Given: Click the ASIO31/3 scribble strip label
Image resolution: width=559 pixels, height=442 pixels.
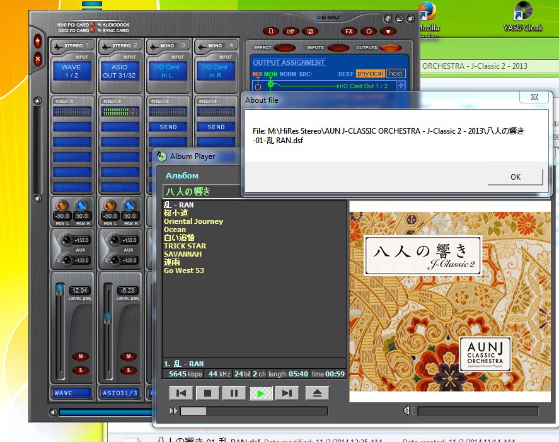Looking at the screenshot, I should click(120, 393).
